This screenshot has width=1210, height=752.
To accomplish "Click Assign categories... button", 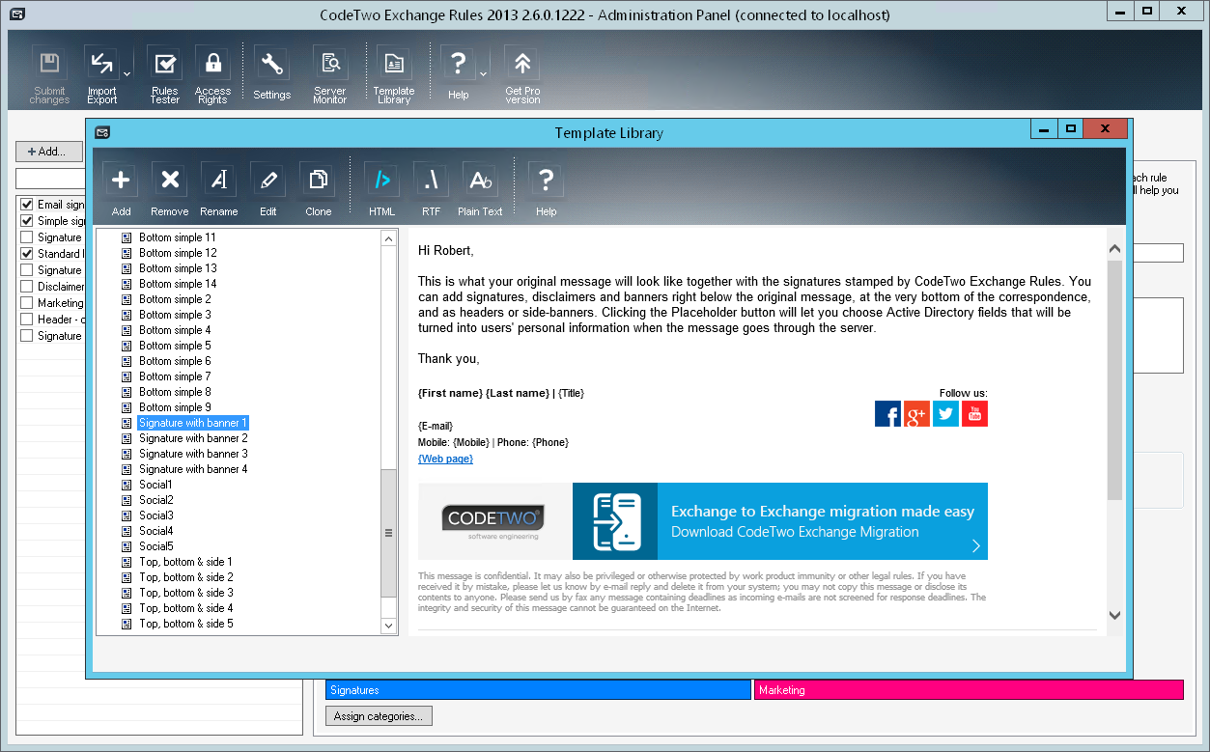I will [379, 716].
